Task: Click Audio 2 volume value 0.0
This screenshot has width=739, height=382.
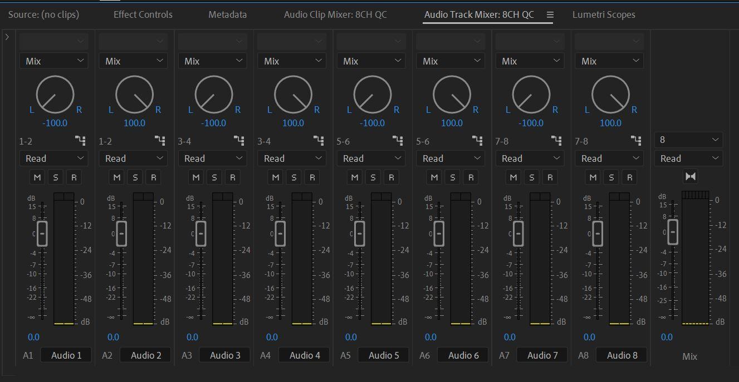Action: tap(113, 337)
